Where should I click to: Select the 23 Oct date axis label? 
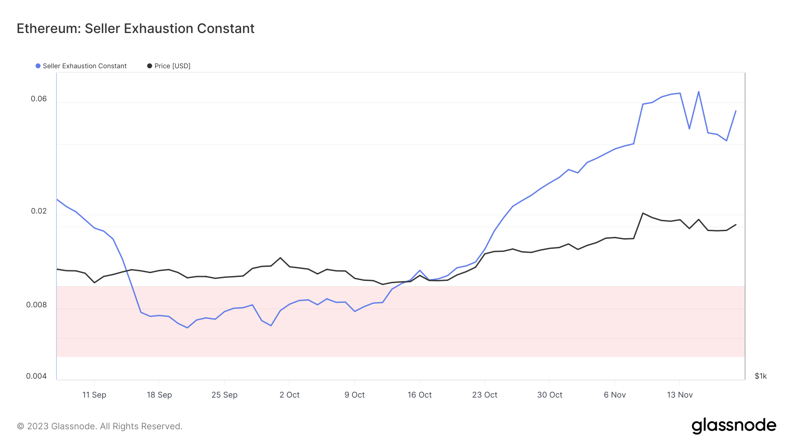pos(485,395)
